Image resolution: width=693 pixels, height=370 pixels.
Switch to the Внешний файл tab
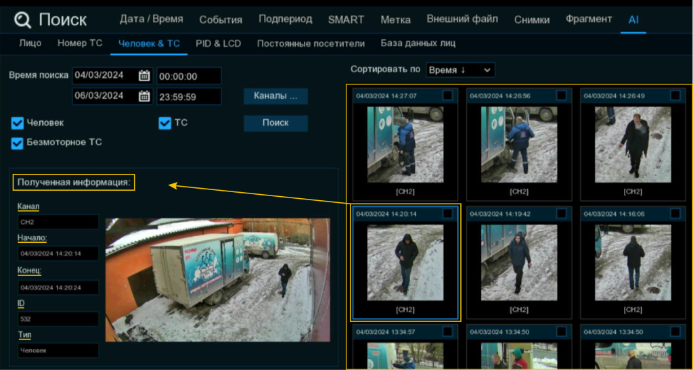click(x=462, y=20)
